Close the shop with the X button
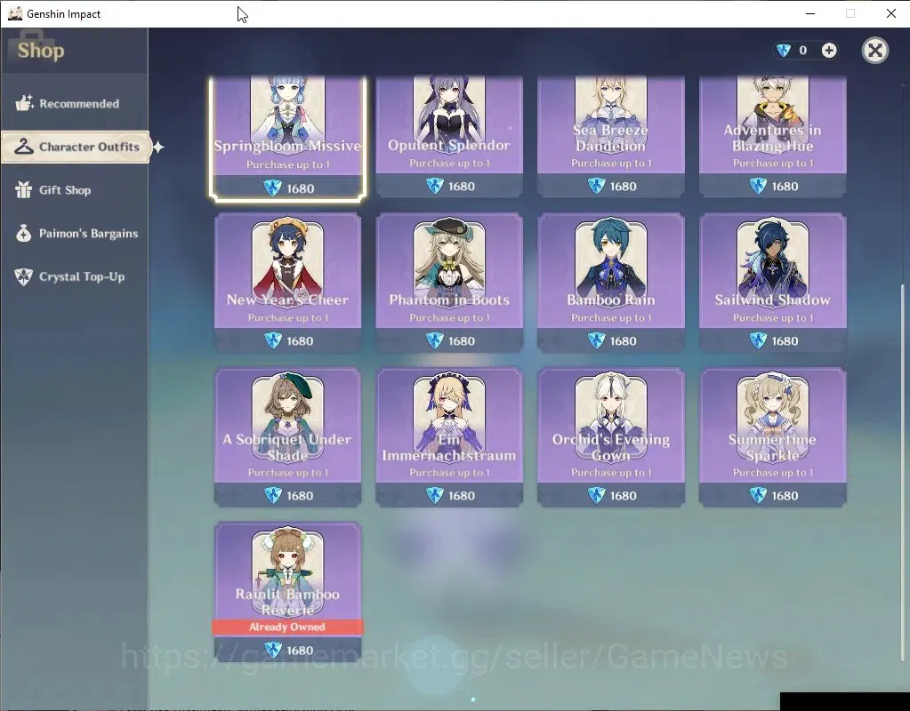This screenshot has width=910, height=711. 874,51
